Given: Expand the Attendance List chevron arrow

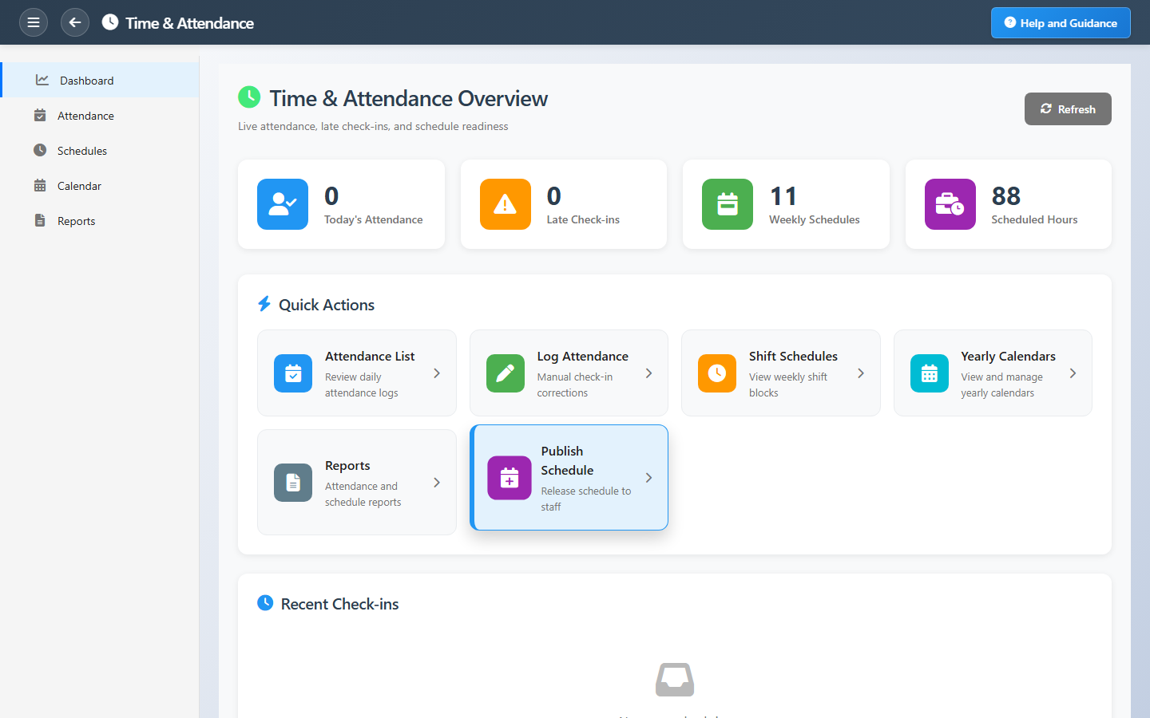Looking at the screenshot, I should click(x=437, y=373).
